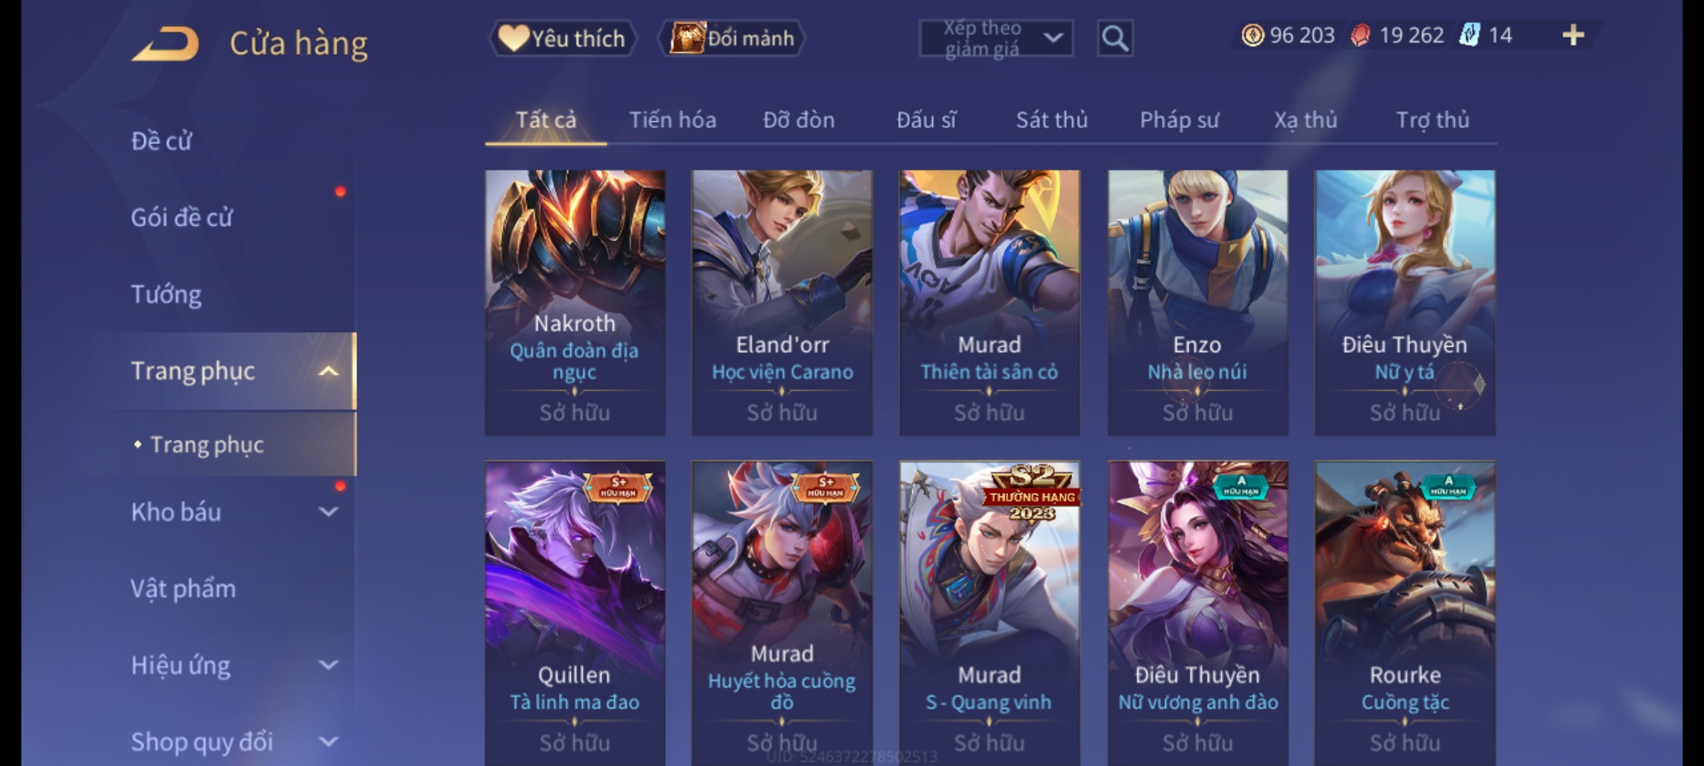Open the search magnifier icon
1704x766 pixels.
1115,38
